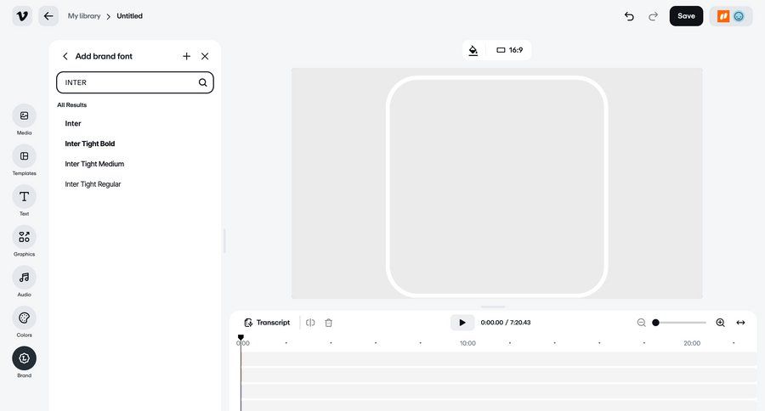765x411 pixels.
Task: Split the clip at playhead
Action: pyautogui.click(x=310, y=323)
